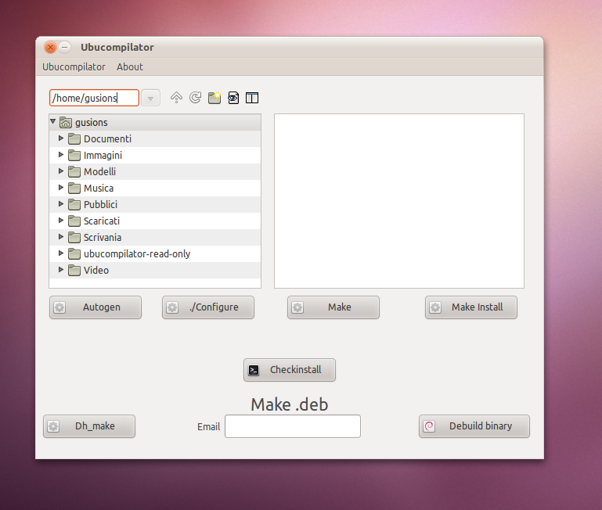This screenshot has height=510, width=602.
Task: Click the empty output pane on the right
Action: pyautogui.click(x=399, y=201)
